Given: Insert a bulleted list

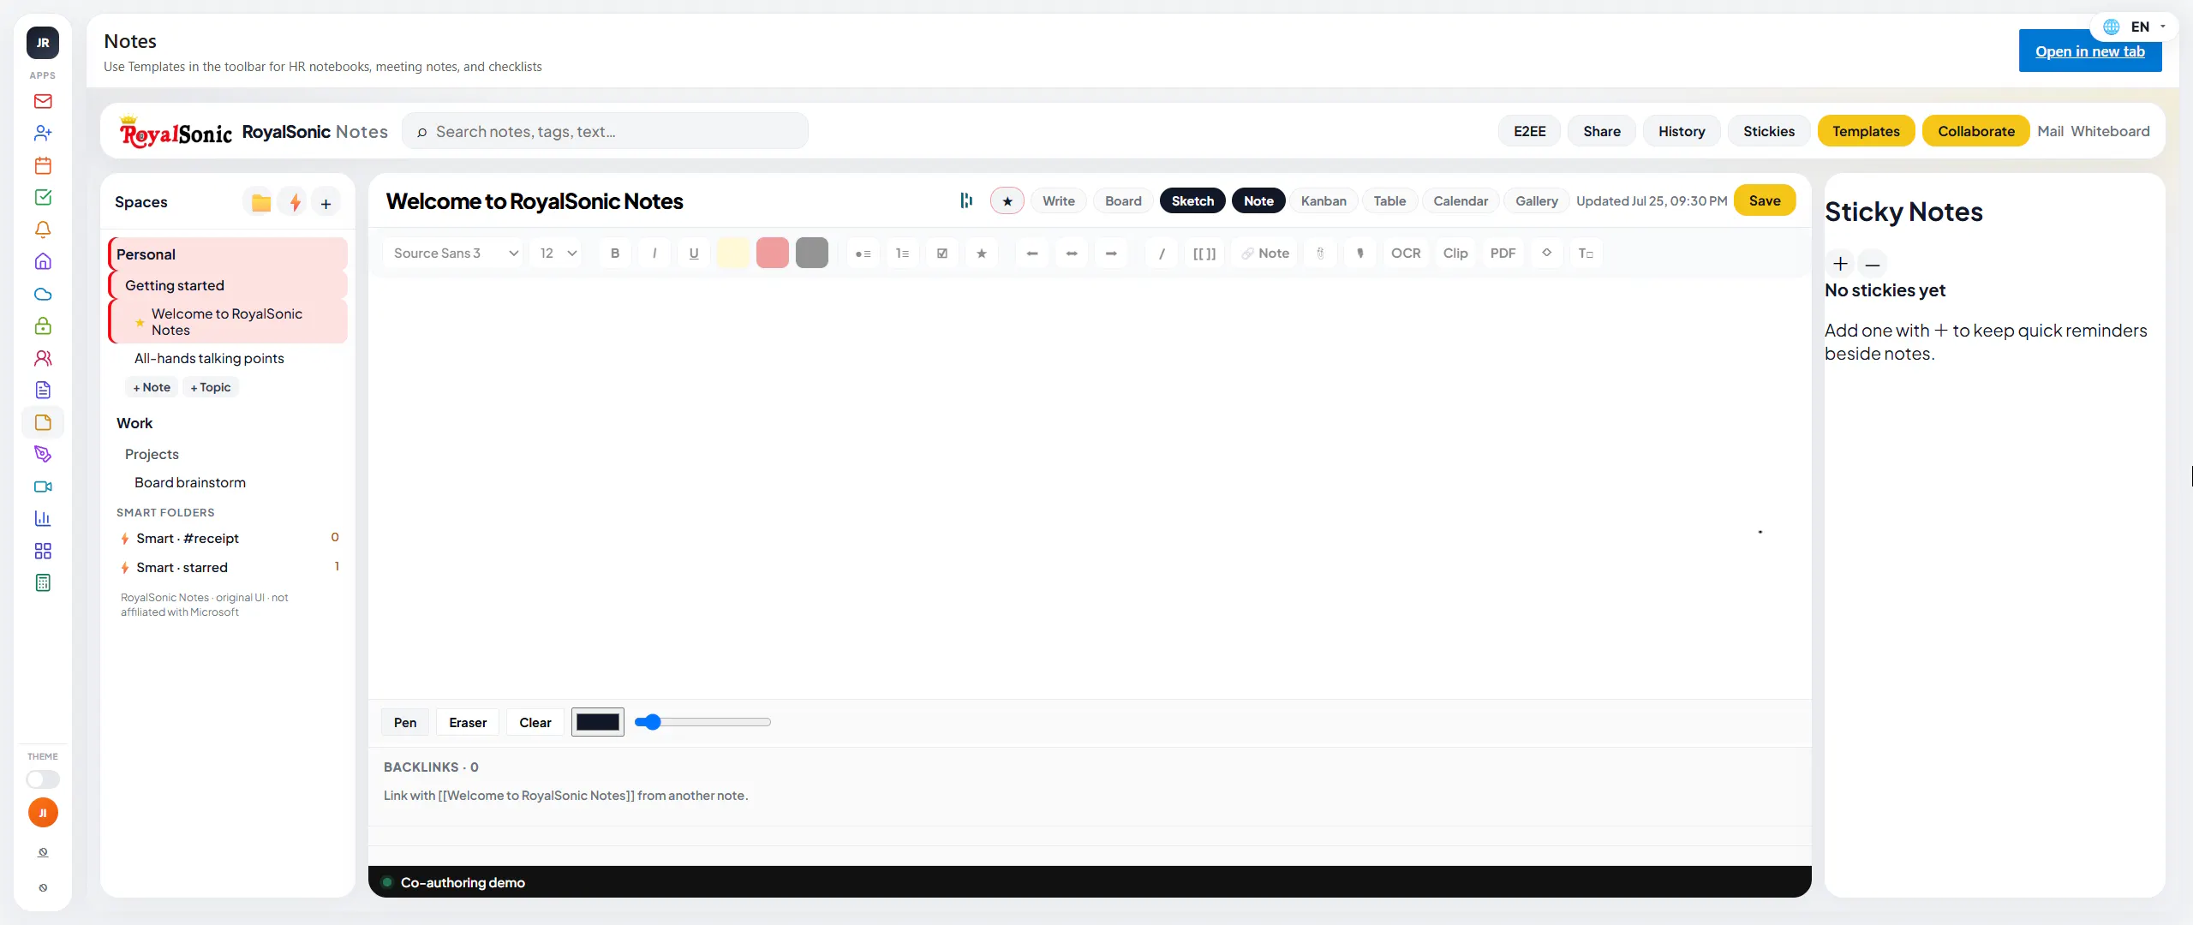Looking at the screenshot, I should [x=863, y=254].
